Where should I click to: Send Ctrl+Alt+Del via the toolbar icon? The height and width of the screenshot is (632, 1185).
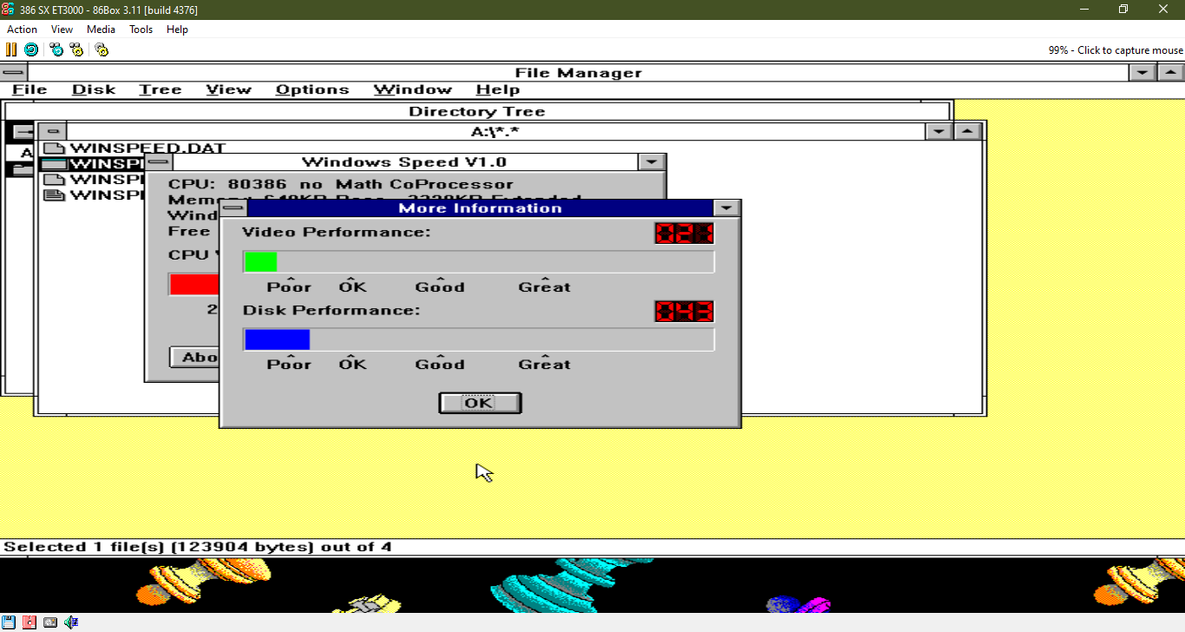pyautogui.click(x=56, y=49)
